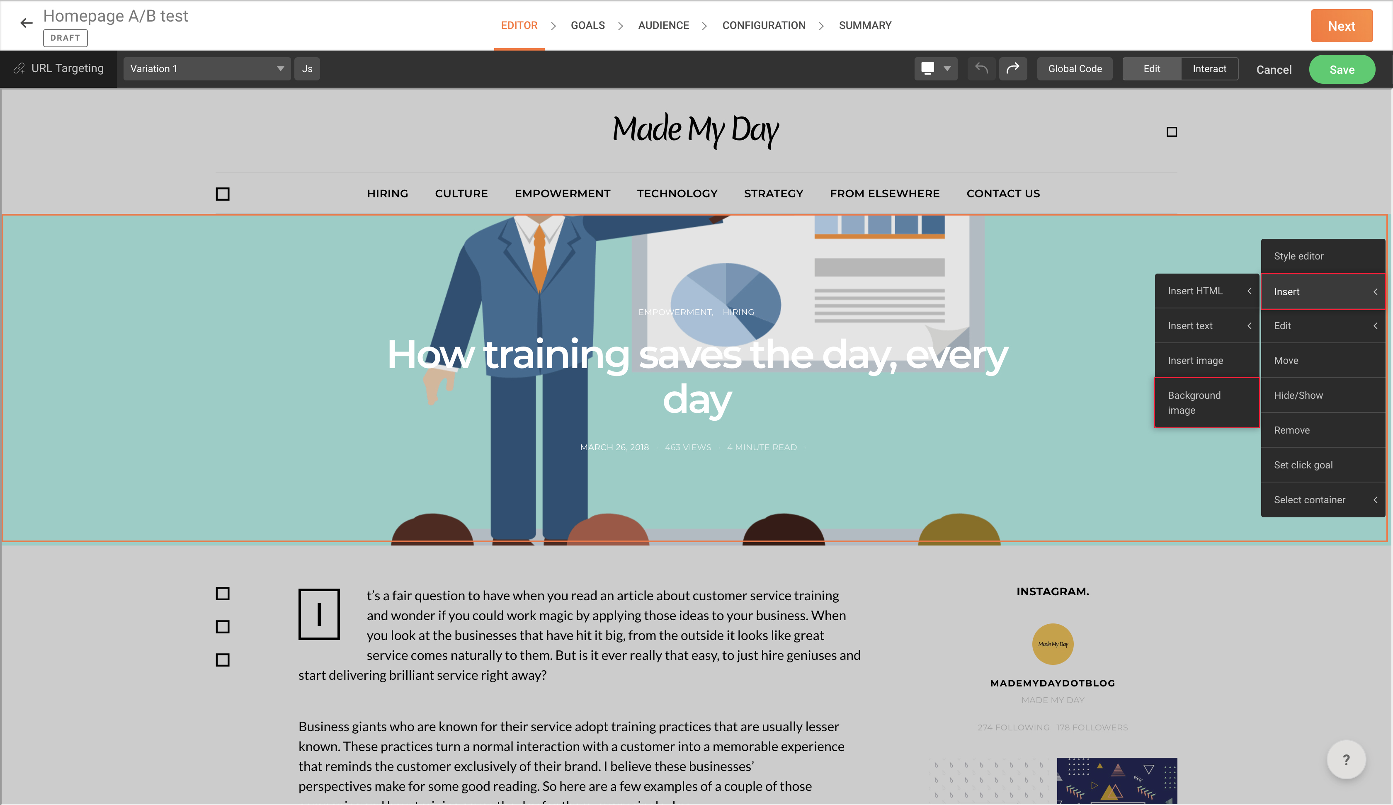Open the Variation 1 dropdown
Viewport: 1393px width, 805px height.
[207, 68]
